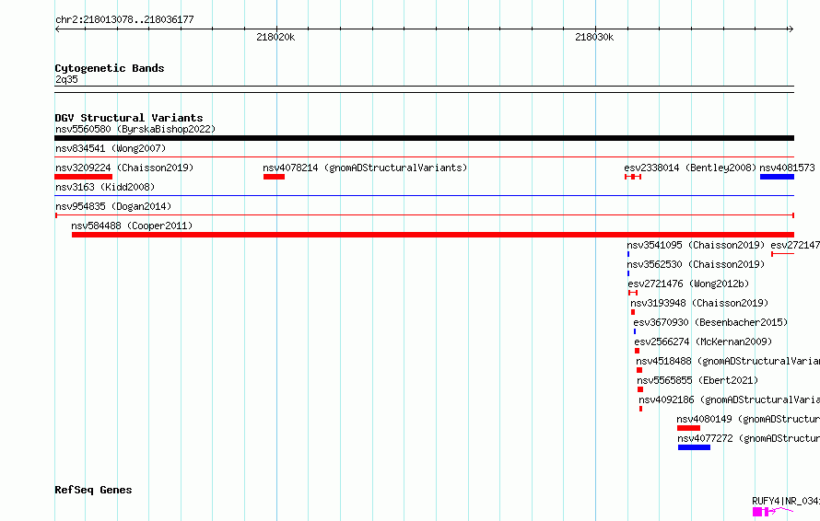The image size is (820, 521).
Task: Click the Cytogenetic Bands track title
Action: [x=110, y=68]
